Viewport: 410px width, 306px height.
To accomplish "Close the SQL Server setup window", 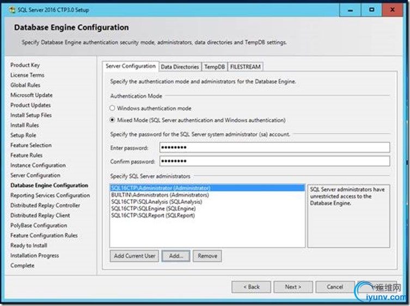I will click(x=393, y=10).
